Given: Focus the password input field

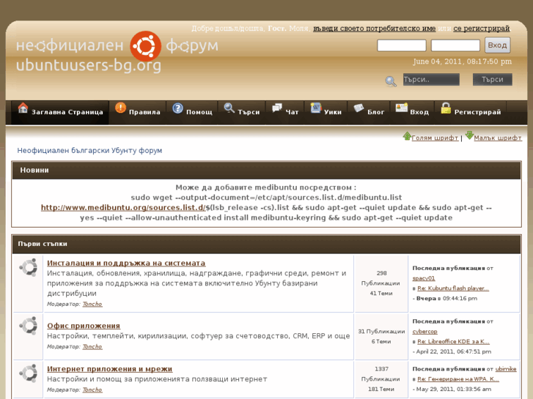Looking at the screenshot, I should 455,45.
